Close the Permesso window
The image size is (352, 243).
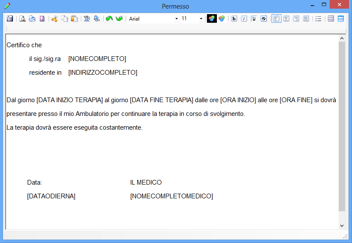(x=340, y=4)
